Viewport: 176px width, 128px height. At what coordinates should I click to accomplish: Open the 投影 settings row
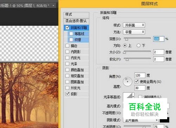76,94
